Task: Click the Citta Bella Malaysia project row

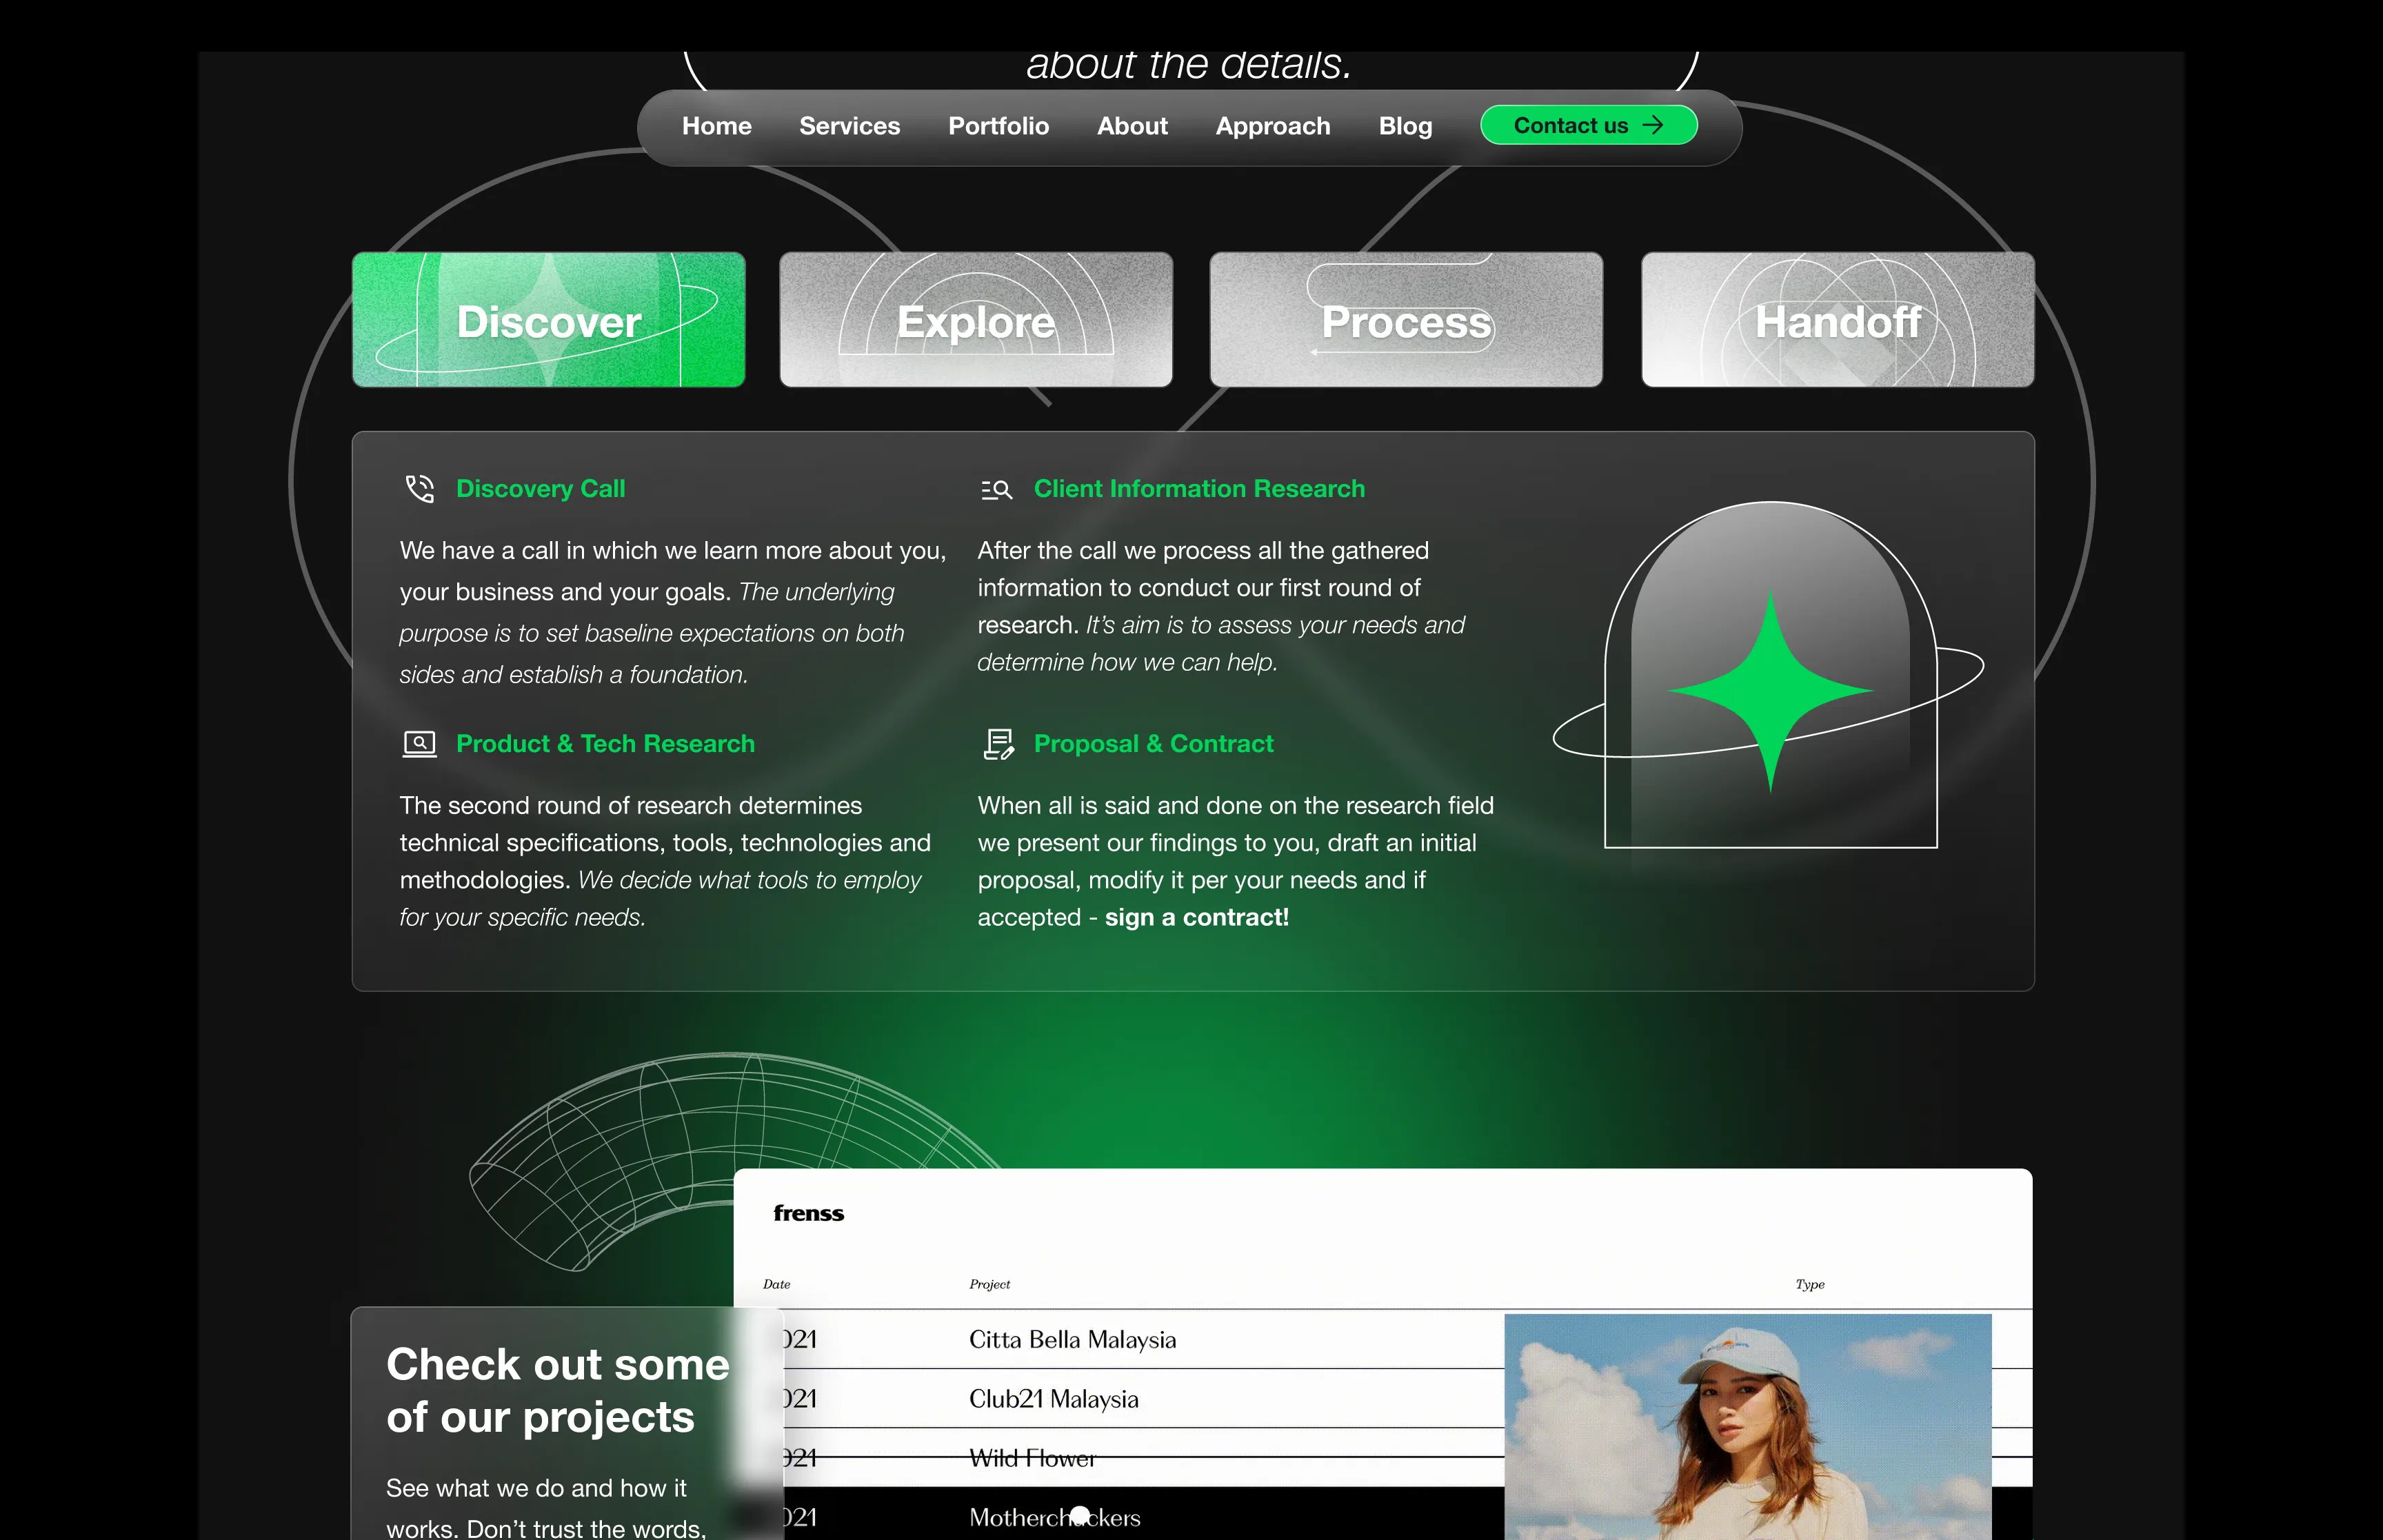Action: (x=1072, y=1340)
